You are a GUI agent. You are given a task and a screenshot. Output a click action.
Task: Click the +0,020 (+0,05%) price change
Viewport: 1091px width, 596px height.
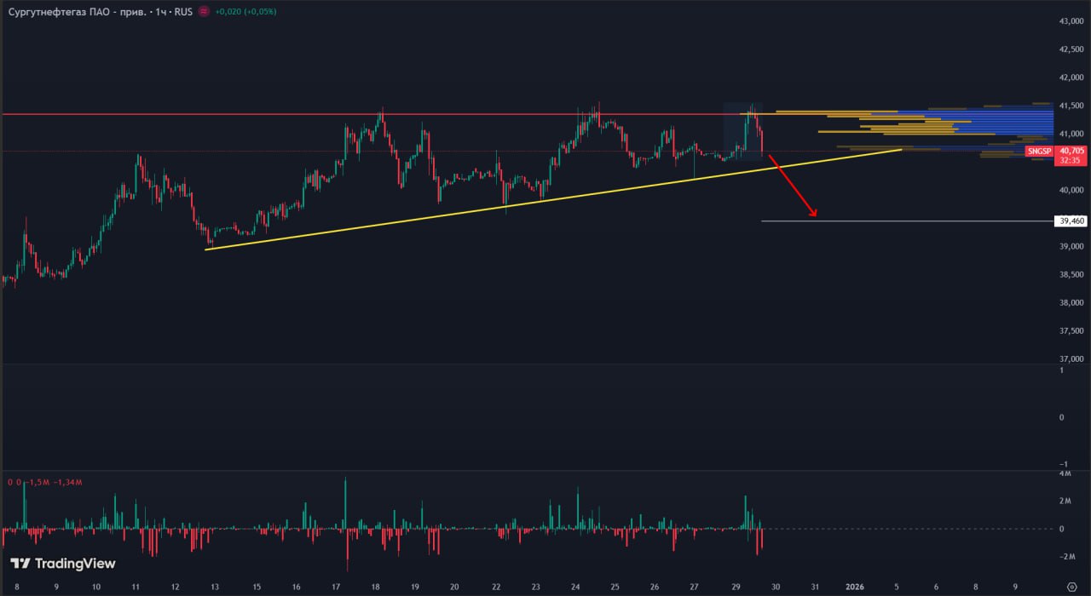click(245, 12)
